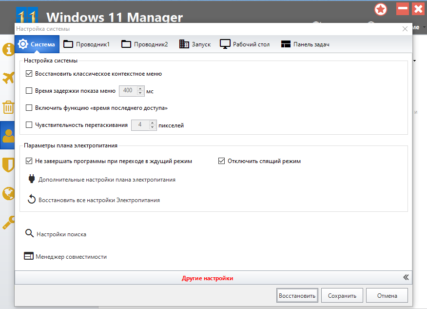Collapse Другие настройки with double chevron
427x309 pixels.
coord(406,277)
